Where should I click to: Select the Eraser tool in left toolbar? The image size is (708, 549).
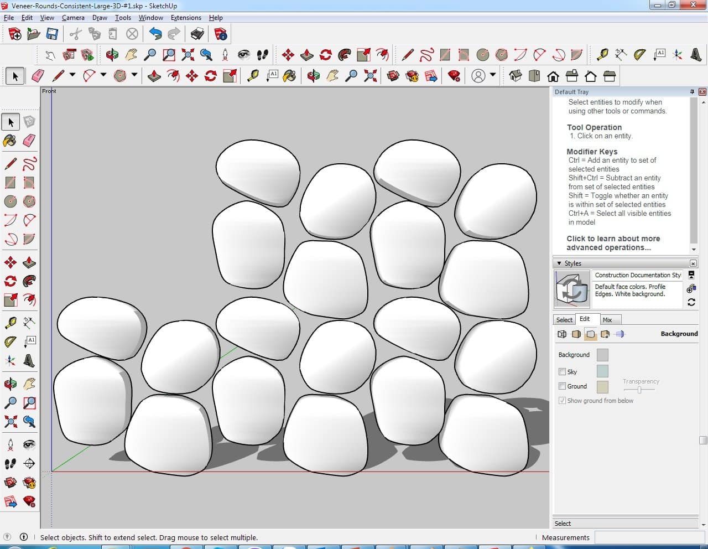coord(29,141)
